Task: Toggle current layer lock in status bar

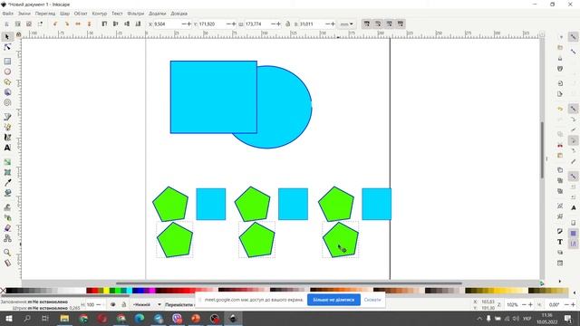Action: pyautogui.click(x=124, y=304)
